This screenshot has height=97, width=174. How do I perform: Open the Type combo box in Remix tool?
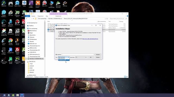coord(64,57)
